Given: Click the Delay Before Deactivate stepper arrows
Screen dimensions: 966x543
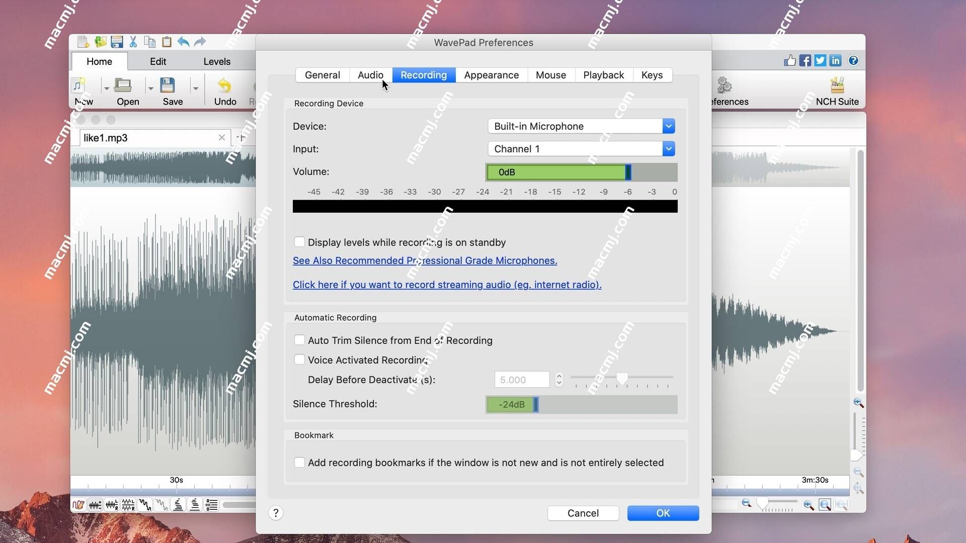Looking at the screenshot, I should (559, 380).
